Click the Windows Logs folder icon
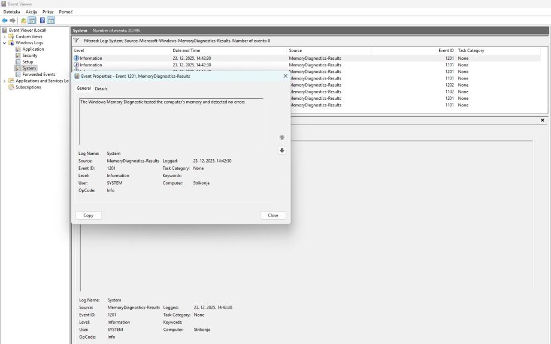Image resolution: width=551 pixels, height=344 pixels. click(x=11, y=43)
